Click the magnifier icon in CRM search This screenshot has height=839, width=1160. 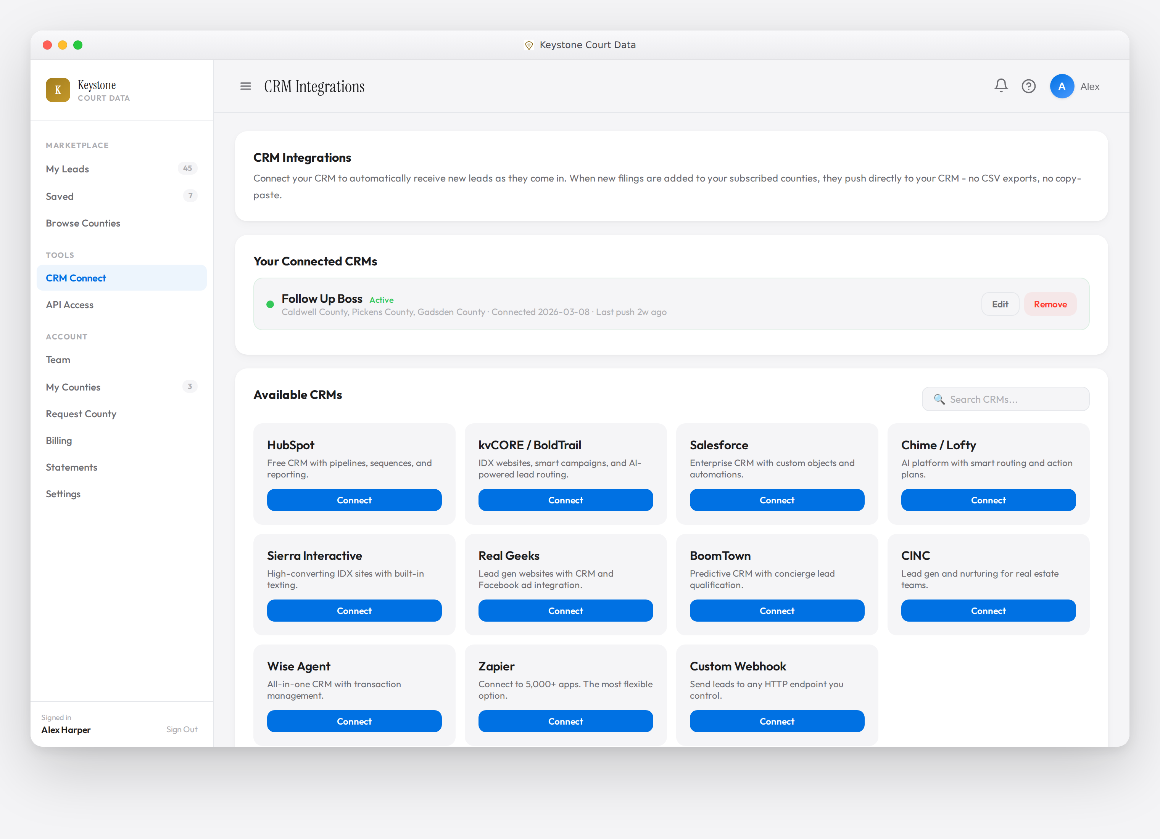[939, 399]
